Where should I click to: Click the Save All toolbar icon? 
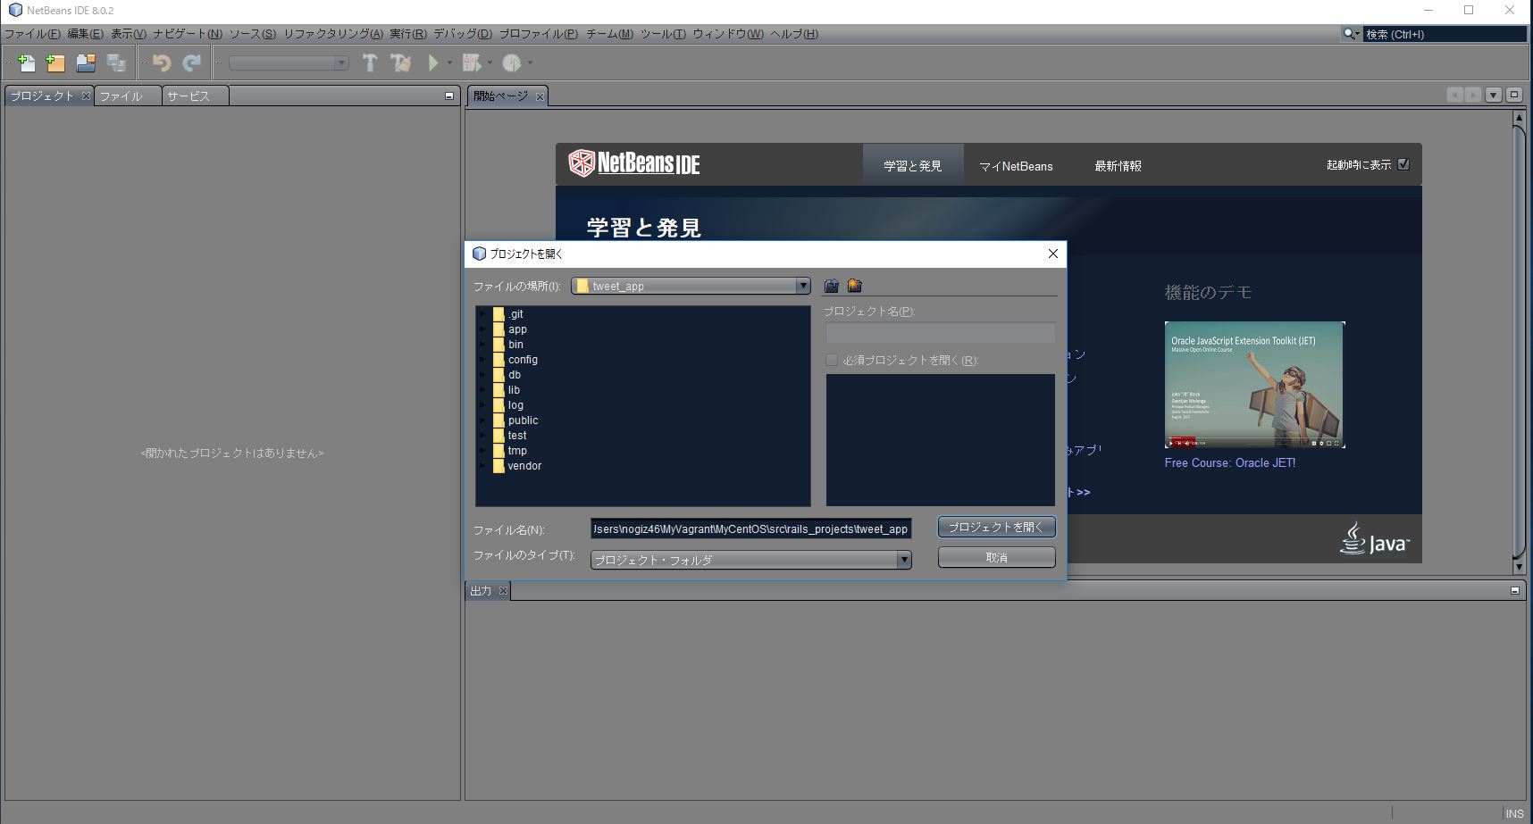(x=115, y=62)
